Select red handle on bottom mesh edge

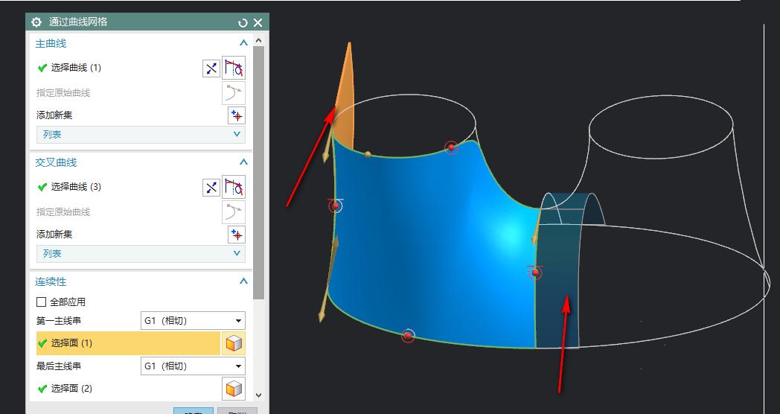click(x=409, y=336)
